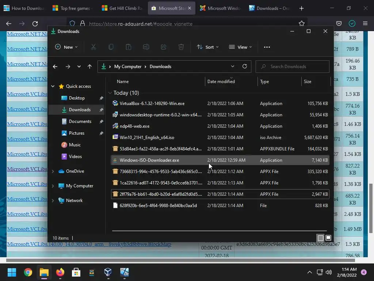
Task: Go back with Explorer back arrow
Action: coord(55,67)
